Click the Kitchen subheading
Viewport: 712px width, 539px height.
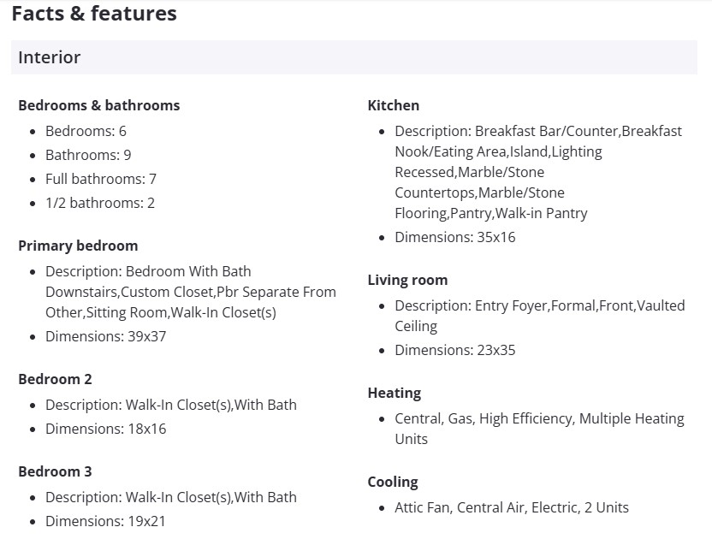click(394, 105)
